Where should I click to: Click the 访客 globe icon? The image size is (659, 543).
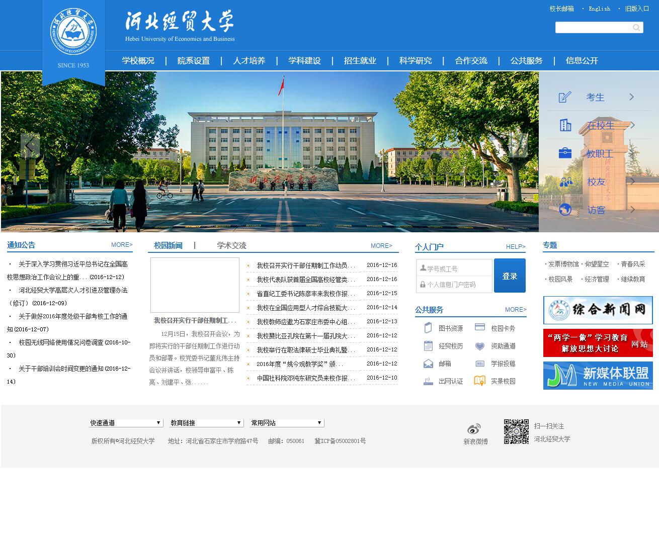[x=565, y=209]
